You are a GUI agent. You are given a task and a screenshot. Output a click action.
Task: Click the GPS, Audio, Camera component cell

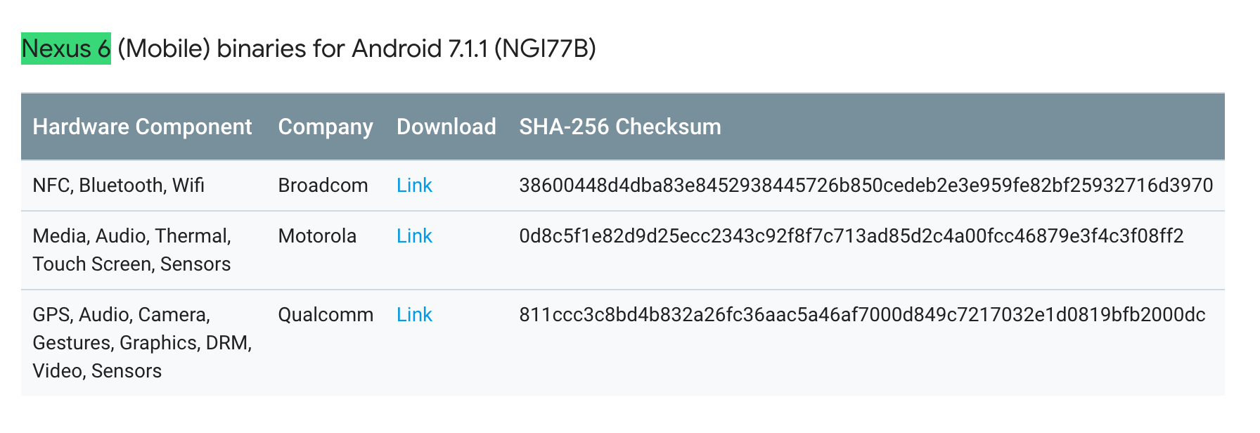tap(142, 342)
